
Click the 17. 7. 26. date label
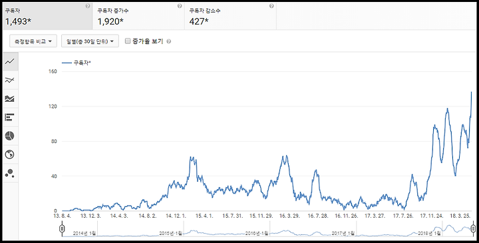coord(403,216)
